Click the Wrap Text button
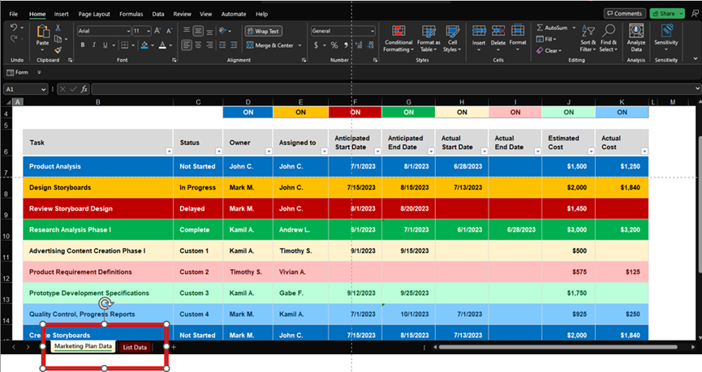 tap(263, 32)
